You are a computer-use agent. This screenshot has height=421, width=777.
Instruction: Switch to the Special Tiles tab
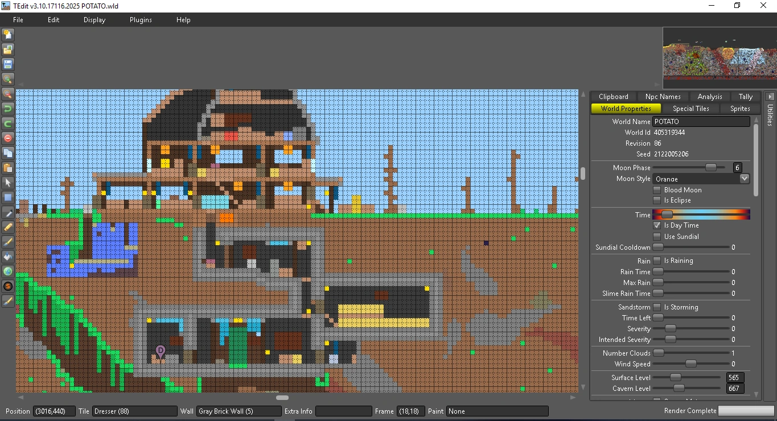pyautogui.click(x=690, y=109)
